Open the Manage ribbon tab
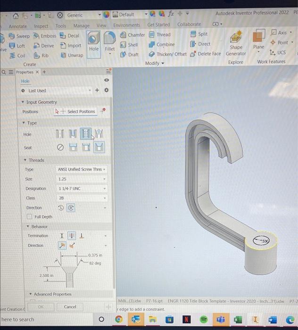The width and height of the screenshot is (298, 330). (82, 25)
